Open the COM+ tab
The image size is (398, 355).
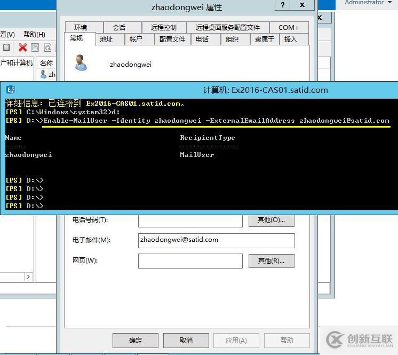(x=289, y=27)
